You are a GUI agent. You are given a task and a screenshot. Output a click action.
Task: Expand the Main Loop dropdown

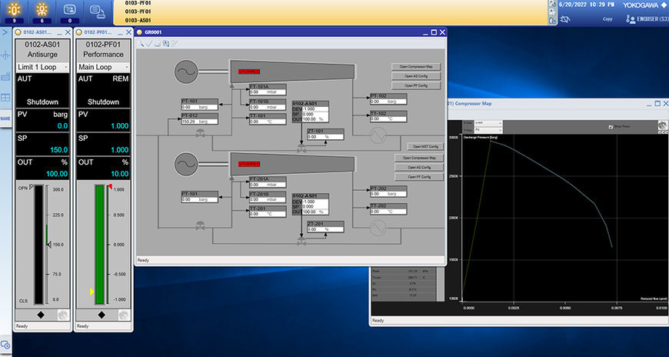[x=126, y=67]
